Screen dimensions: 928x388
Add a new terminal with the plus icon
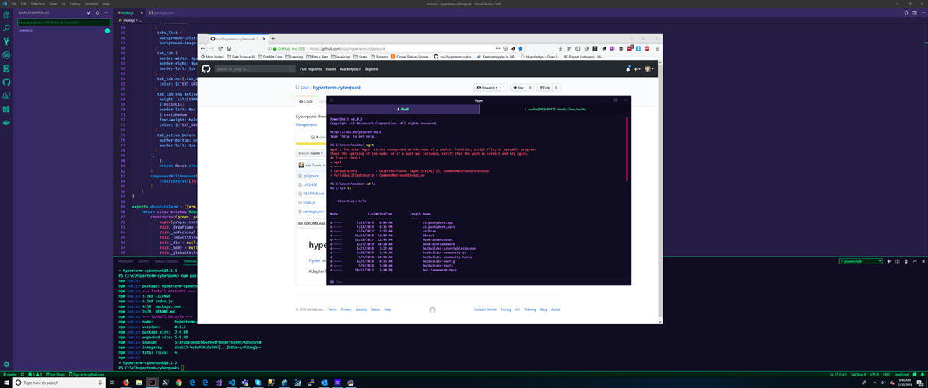(889, 260)
